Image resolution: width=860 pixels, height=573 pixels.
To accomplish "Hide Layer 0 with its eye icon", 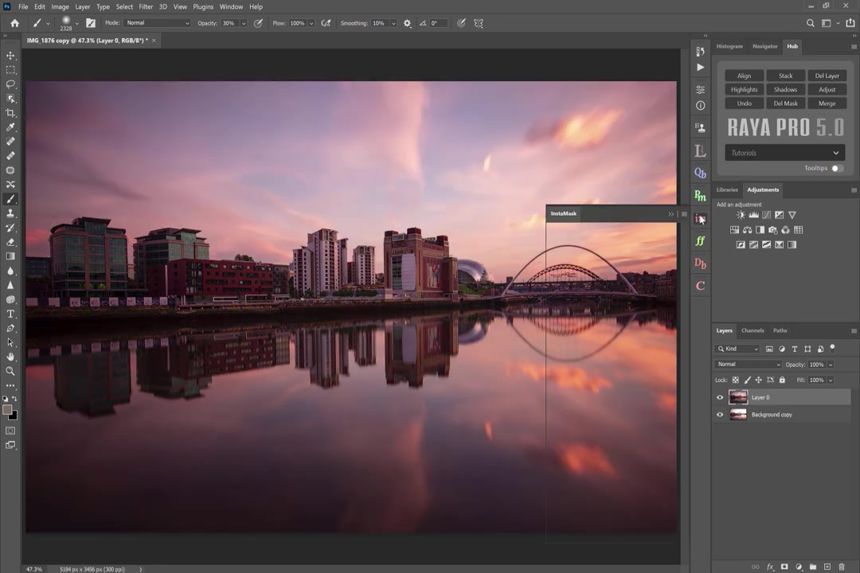I will pos(720,398).
